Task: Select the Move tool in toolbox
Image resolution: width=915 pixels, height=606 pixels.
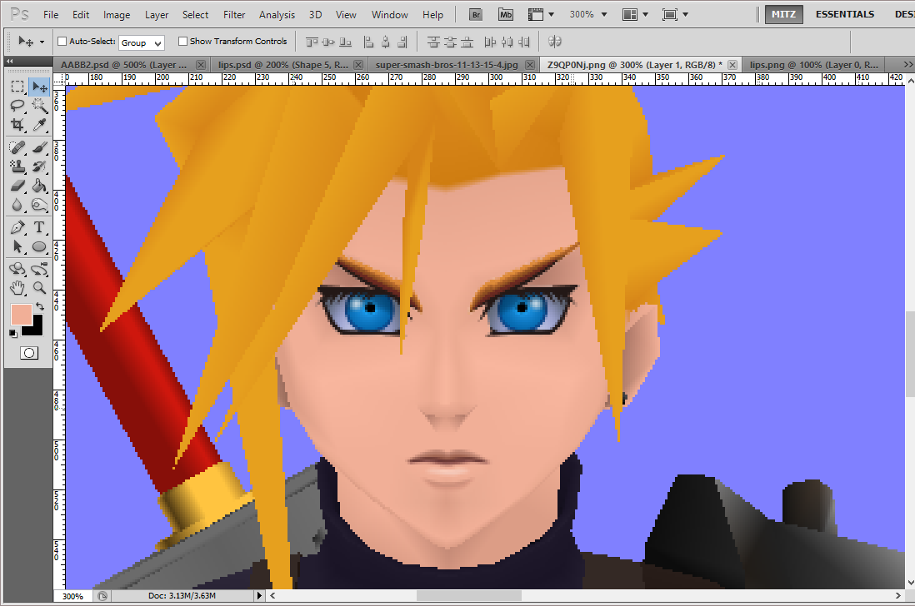Action: pyautogui.click(x=40, y=87)
